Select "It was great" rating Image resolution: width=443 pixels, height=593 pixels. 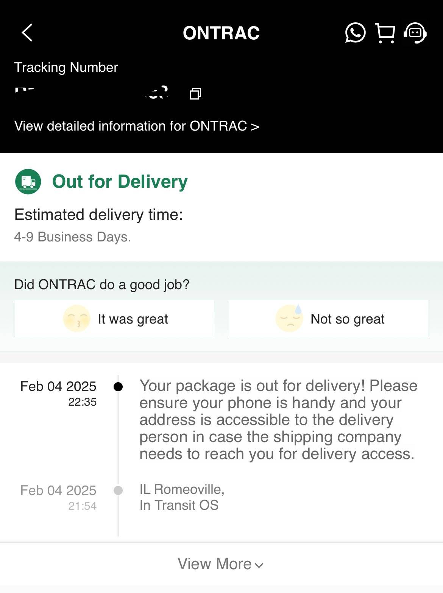click(133, 319)
